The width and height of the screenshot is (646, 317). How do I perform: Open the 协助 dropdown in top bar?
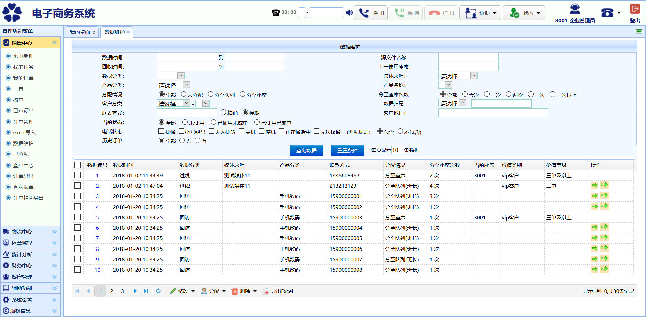pyautogui.click(x=480, y=13)
